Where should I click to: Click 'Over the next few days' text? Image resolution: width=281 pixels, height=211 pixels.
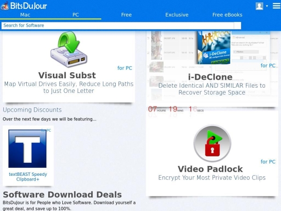pos(50,119)
